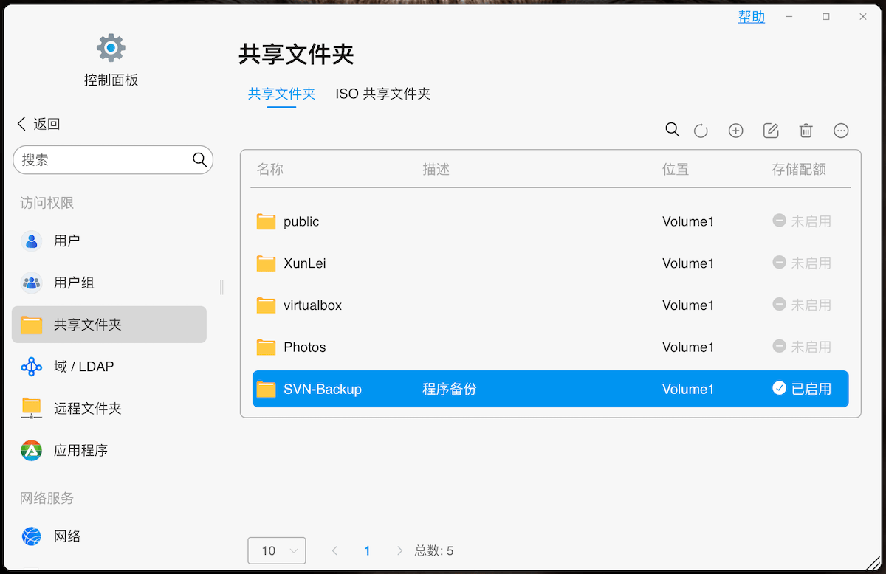The height and width of the screenshot is (574, 886).
Task: Open the more options ellipsis icon
Action: pos(841,130)
